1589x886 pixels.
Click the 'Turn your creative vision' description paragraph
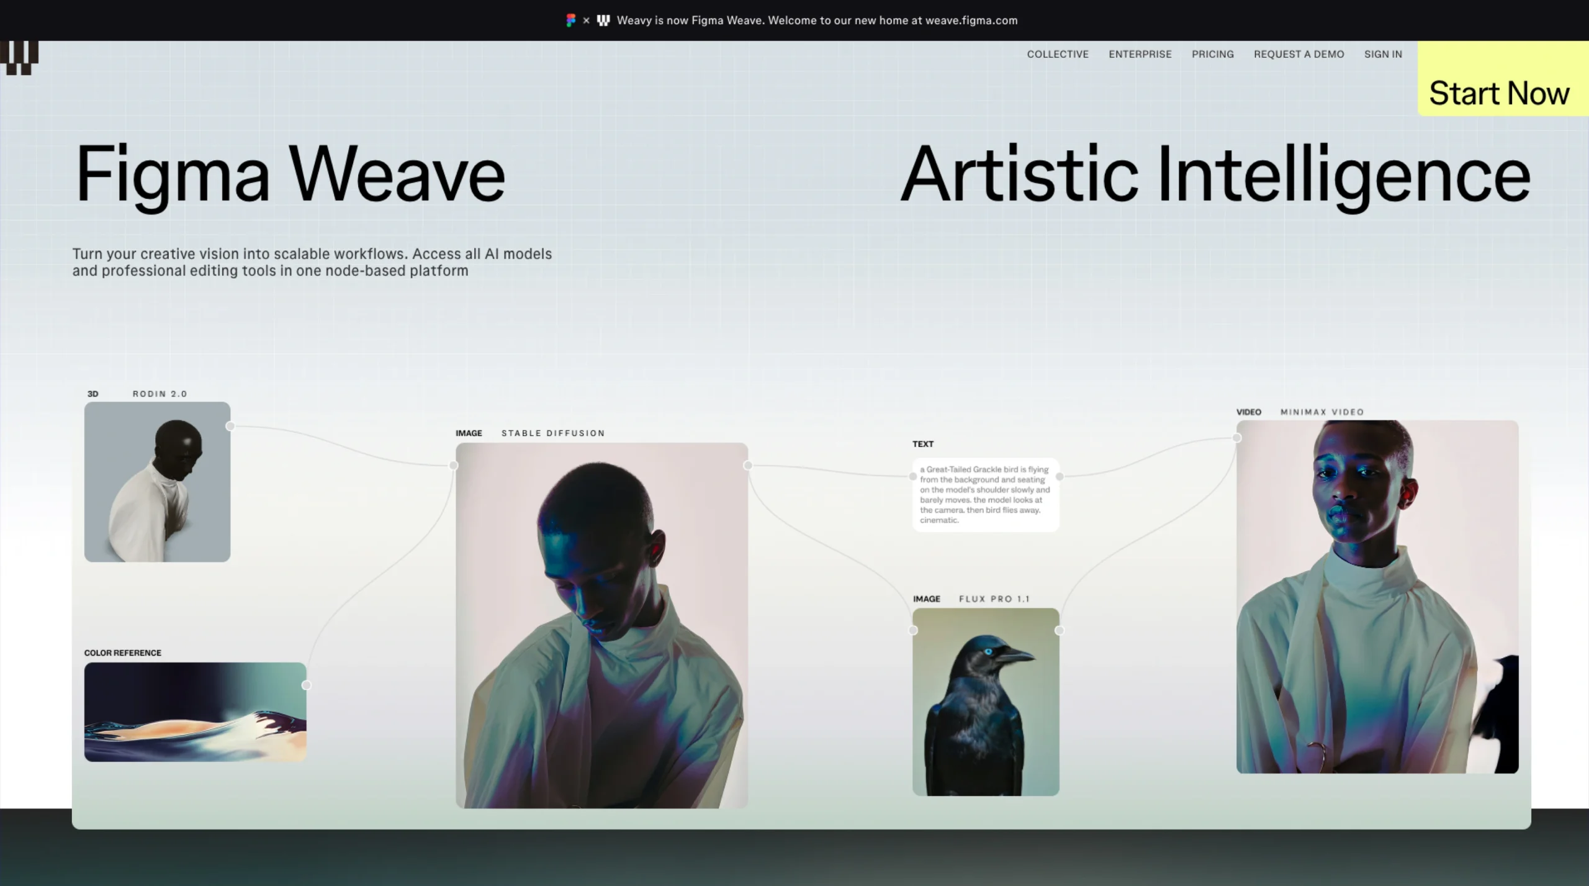[x=312, y=262]
